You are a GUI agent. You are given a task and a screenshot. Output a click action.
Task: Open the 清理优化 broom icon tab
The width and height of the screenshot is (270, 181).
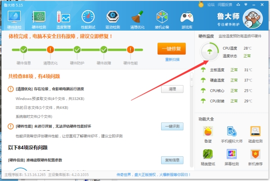coord(137,19)
